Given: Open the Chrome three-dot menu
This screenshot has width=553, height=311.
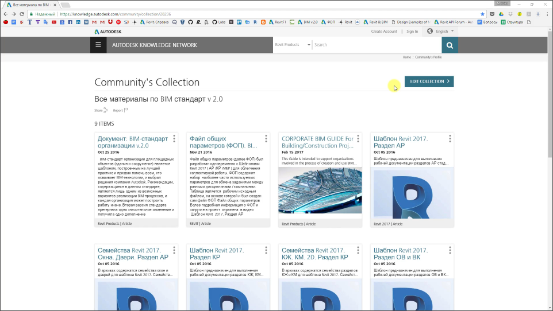Looking at the screenshot, I should coord(547,14).
